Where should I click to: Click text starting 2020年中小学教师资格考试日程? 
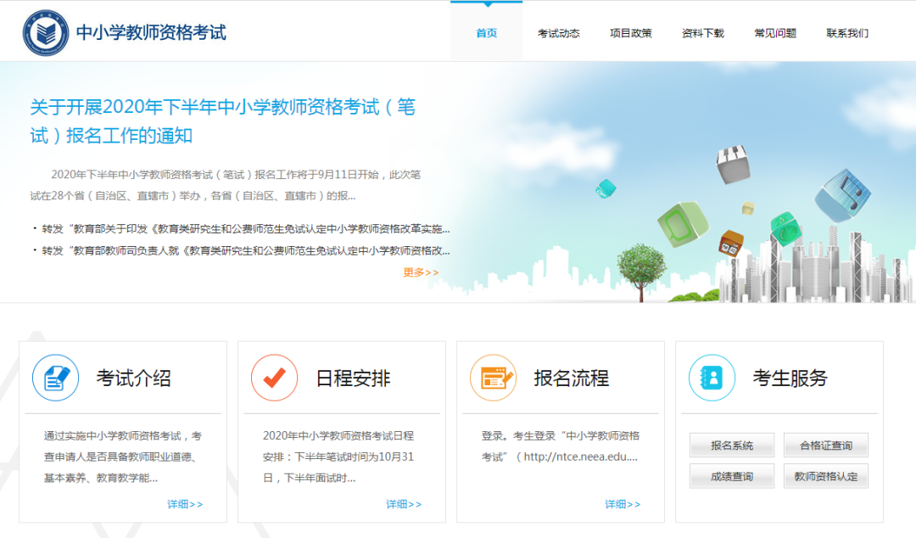[338, 457]
